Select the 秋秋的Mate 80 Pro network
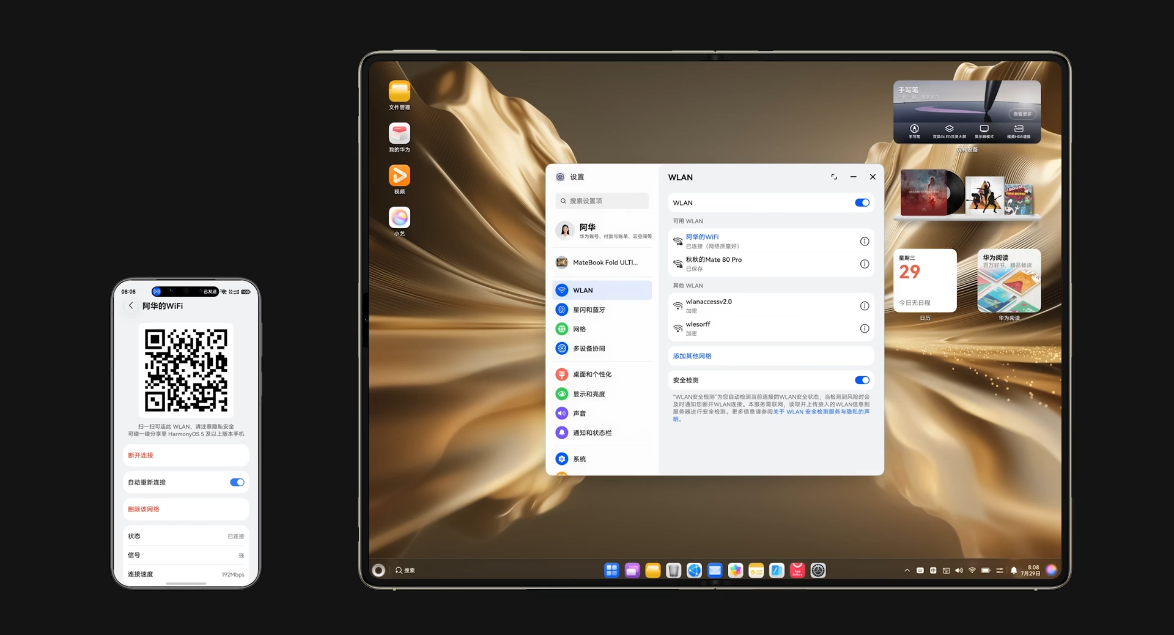 pyautogui.click(x=771, y=264)
